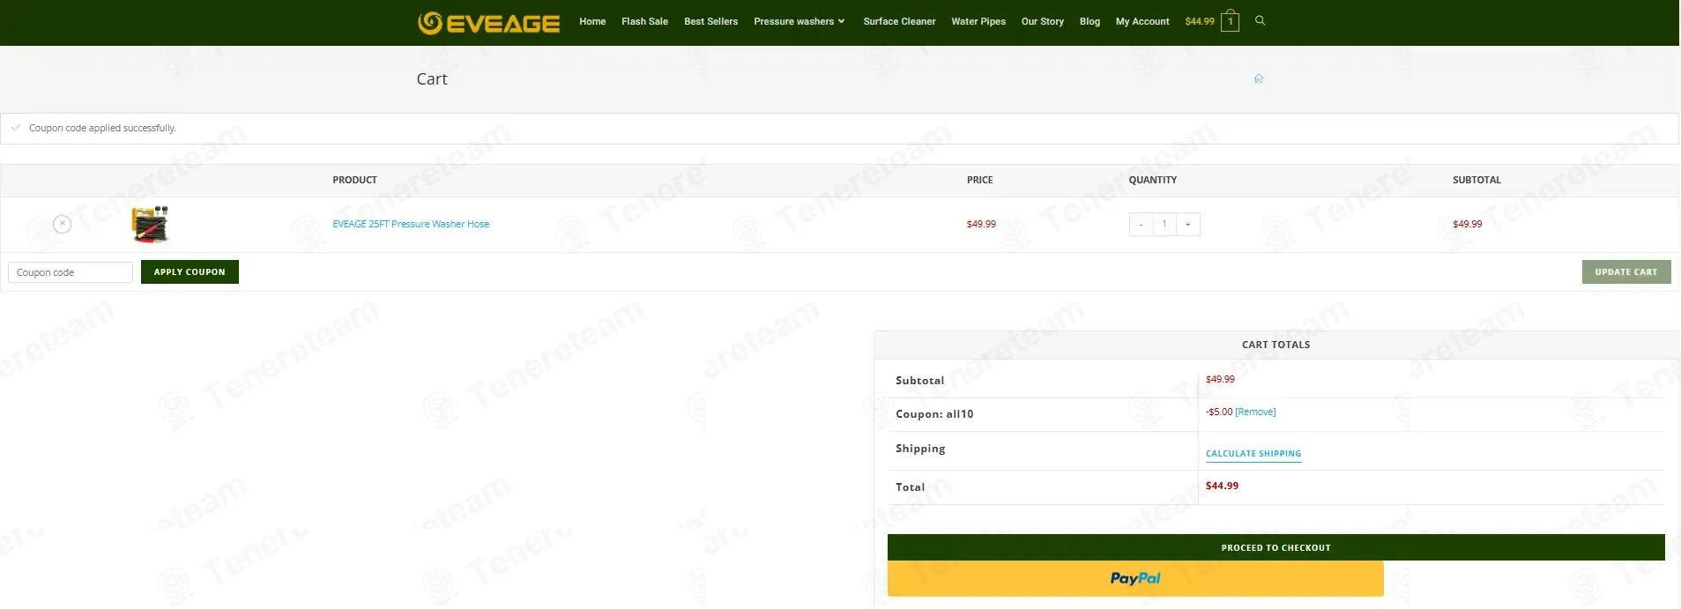Open the Pressure Washer Hose product thumbnail
1681x609 pixels.
pos(150,224)
